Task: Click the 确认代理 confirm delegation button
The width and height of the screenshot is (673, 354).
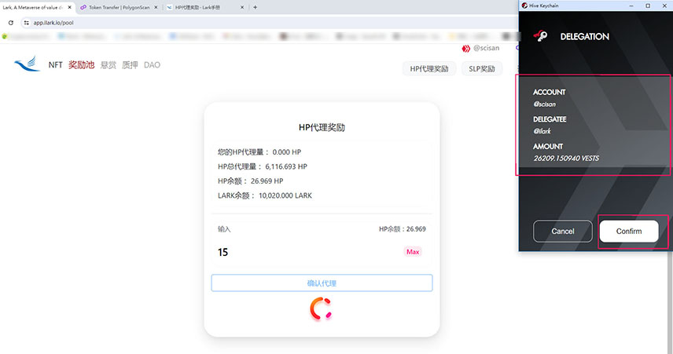Action: (322, 283)
